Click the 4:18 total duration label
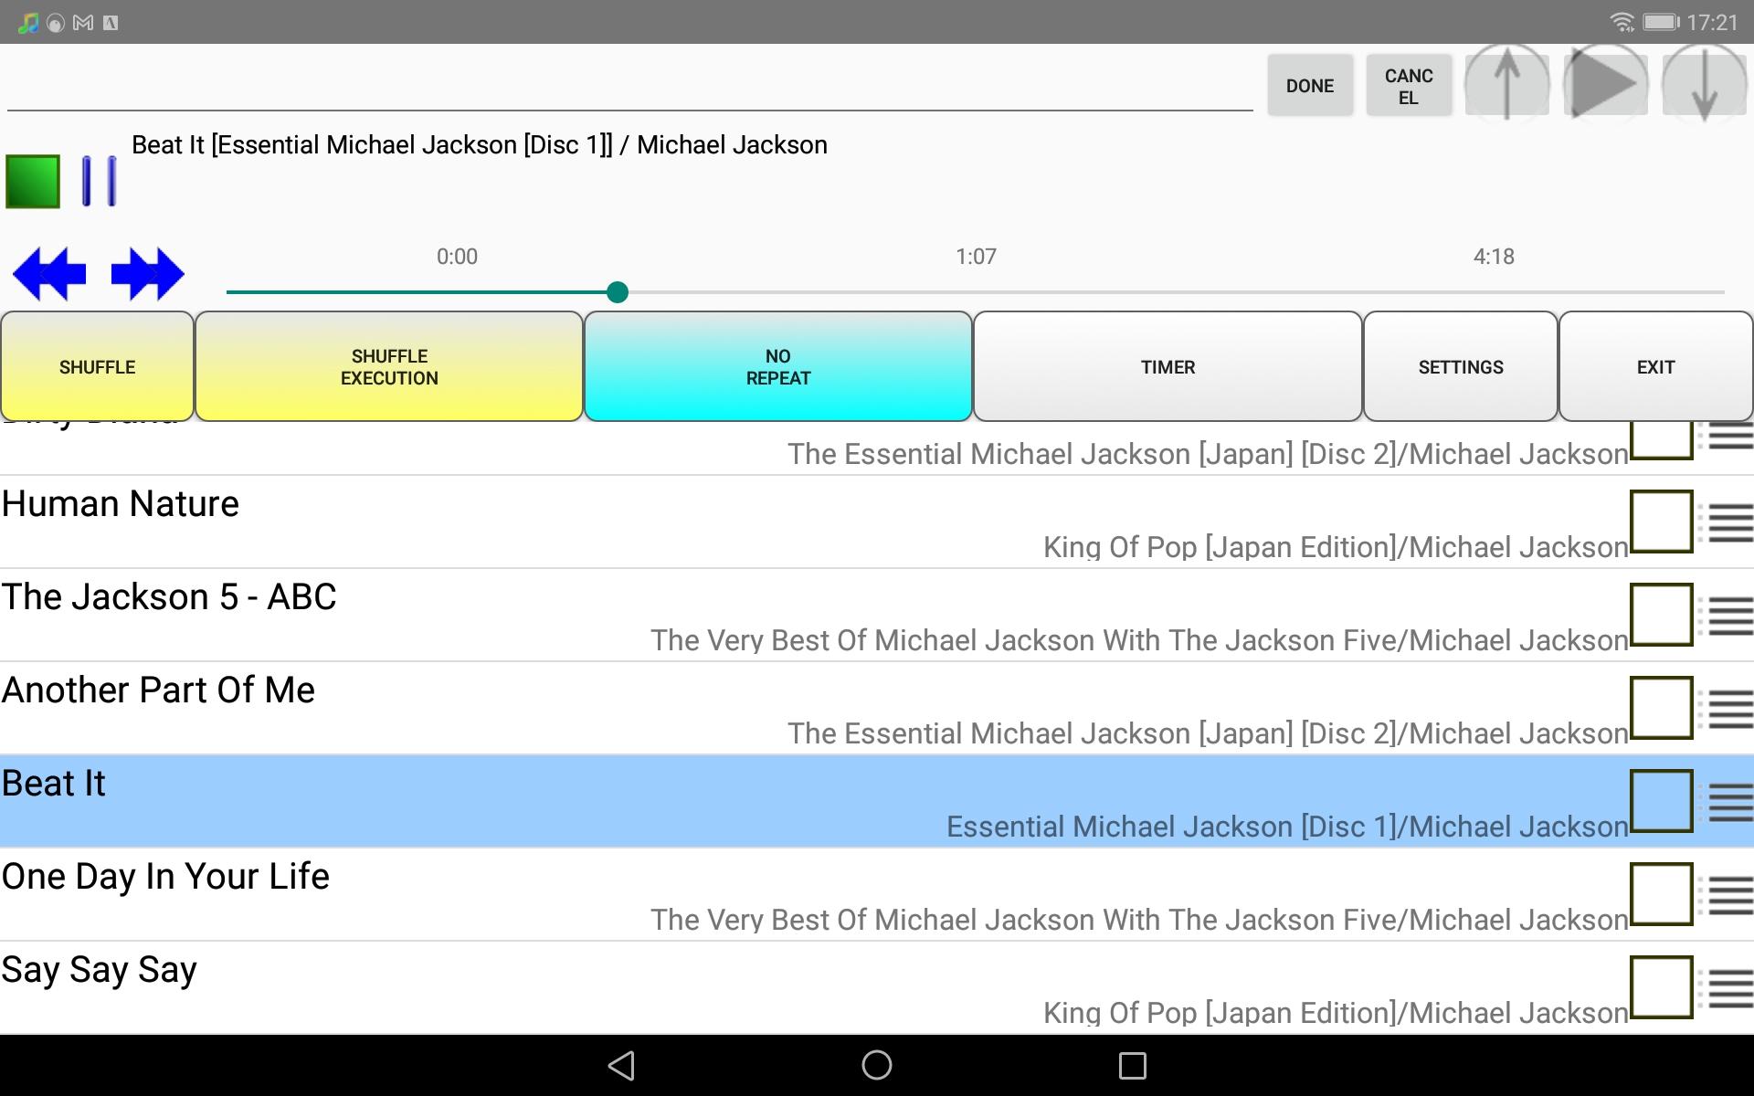 [x=1494, y=257]
